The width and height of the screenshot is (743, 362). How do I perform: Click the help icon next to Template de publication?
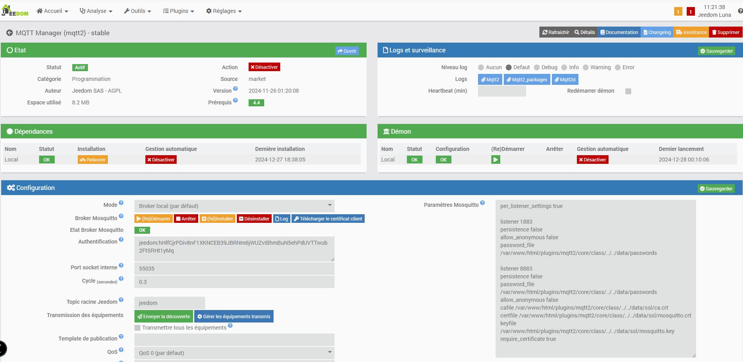(121, 337)
